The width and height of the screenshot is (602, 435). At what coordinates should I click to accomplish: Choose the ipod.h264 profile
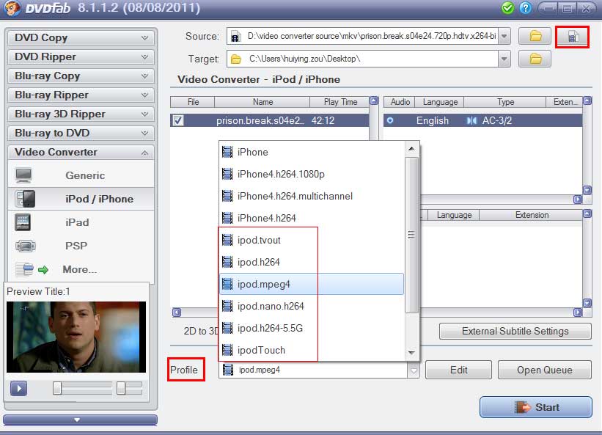(x=312, y=262)
